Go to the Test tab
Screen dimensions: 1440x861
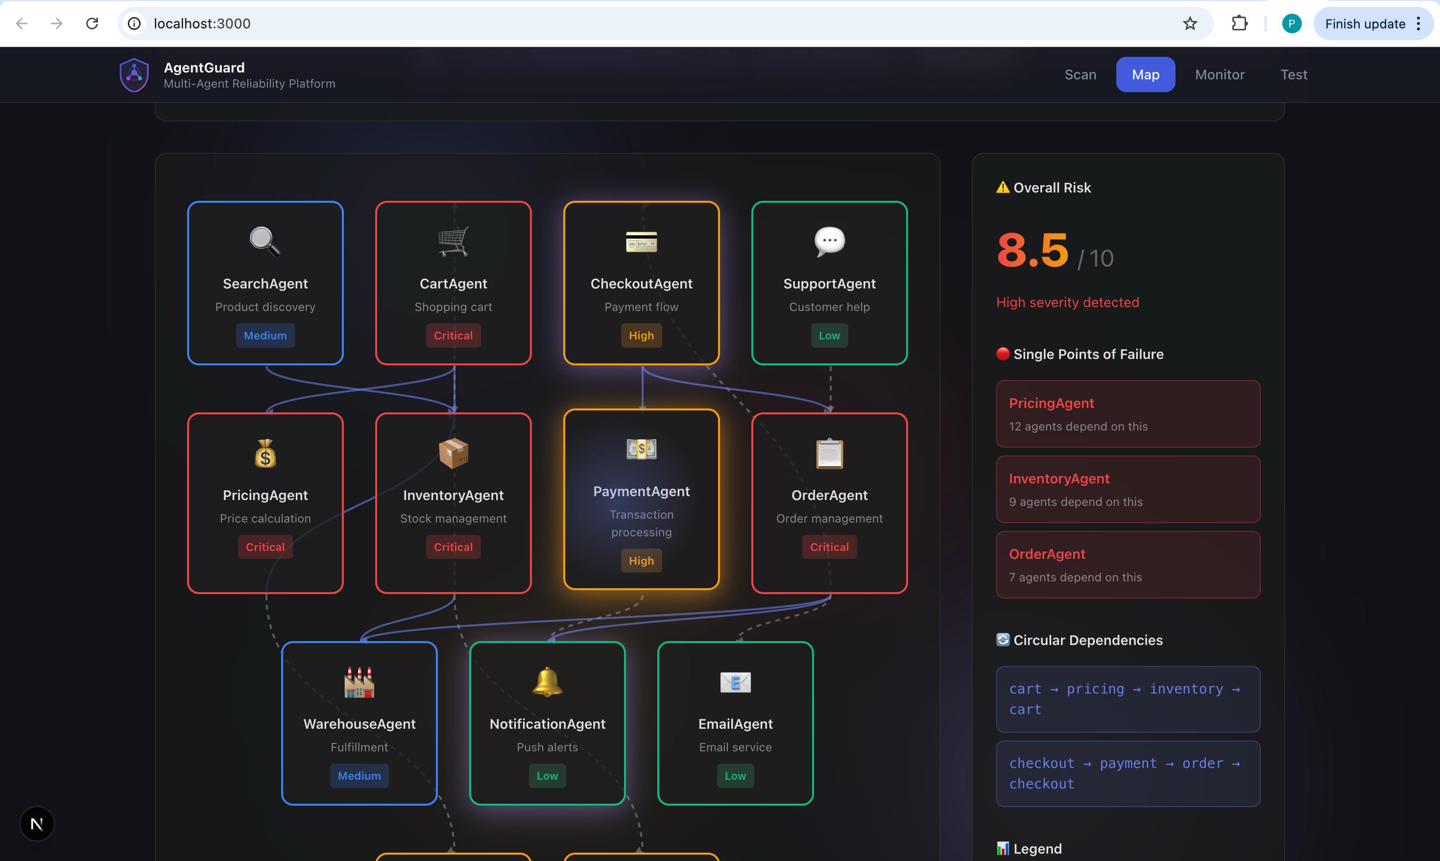(x=1293, y=75)
